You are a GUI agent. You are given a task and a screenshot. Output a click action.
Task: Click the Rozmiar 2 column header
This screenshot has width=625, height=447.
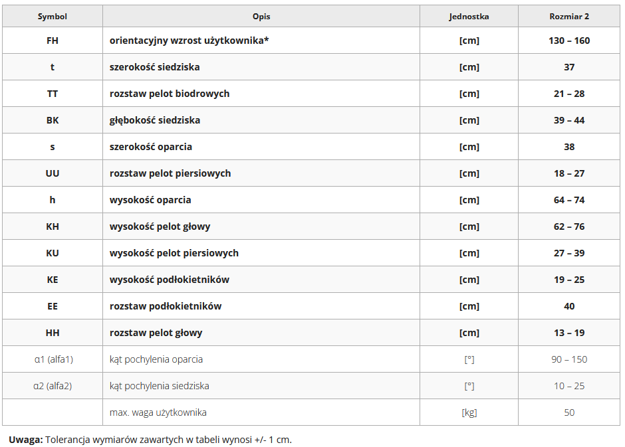click(569, 17)
